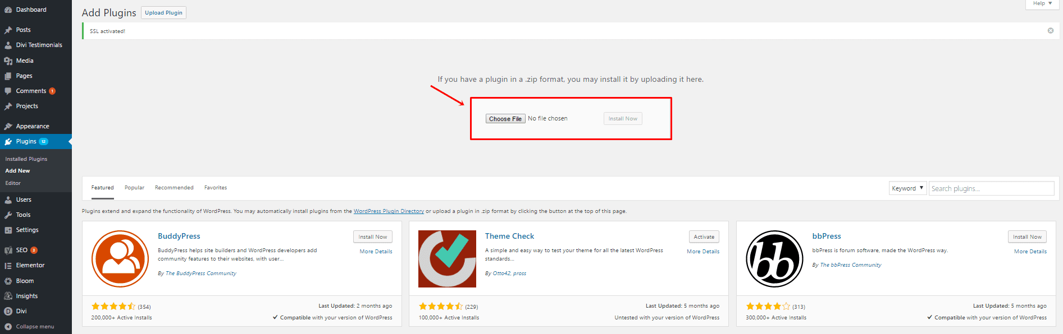1063x334 pixels.
Task: Click Choose File button
Action: tap(505, 119)
